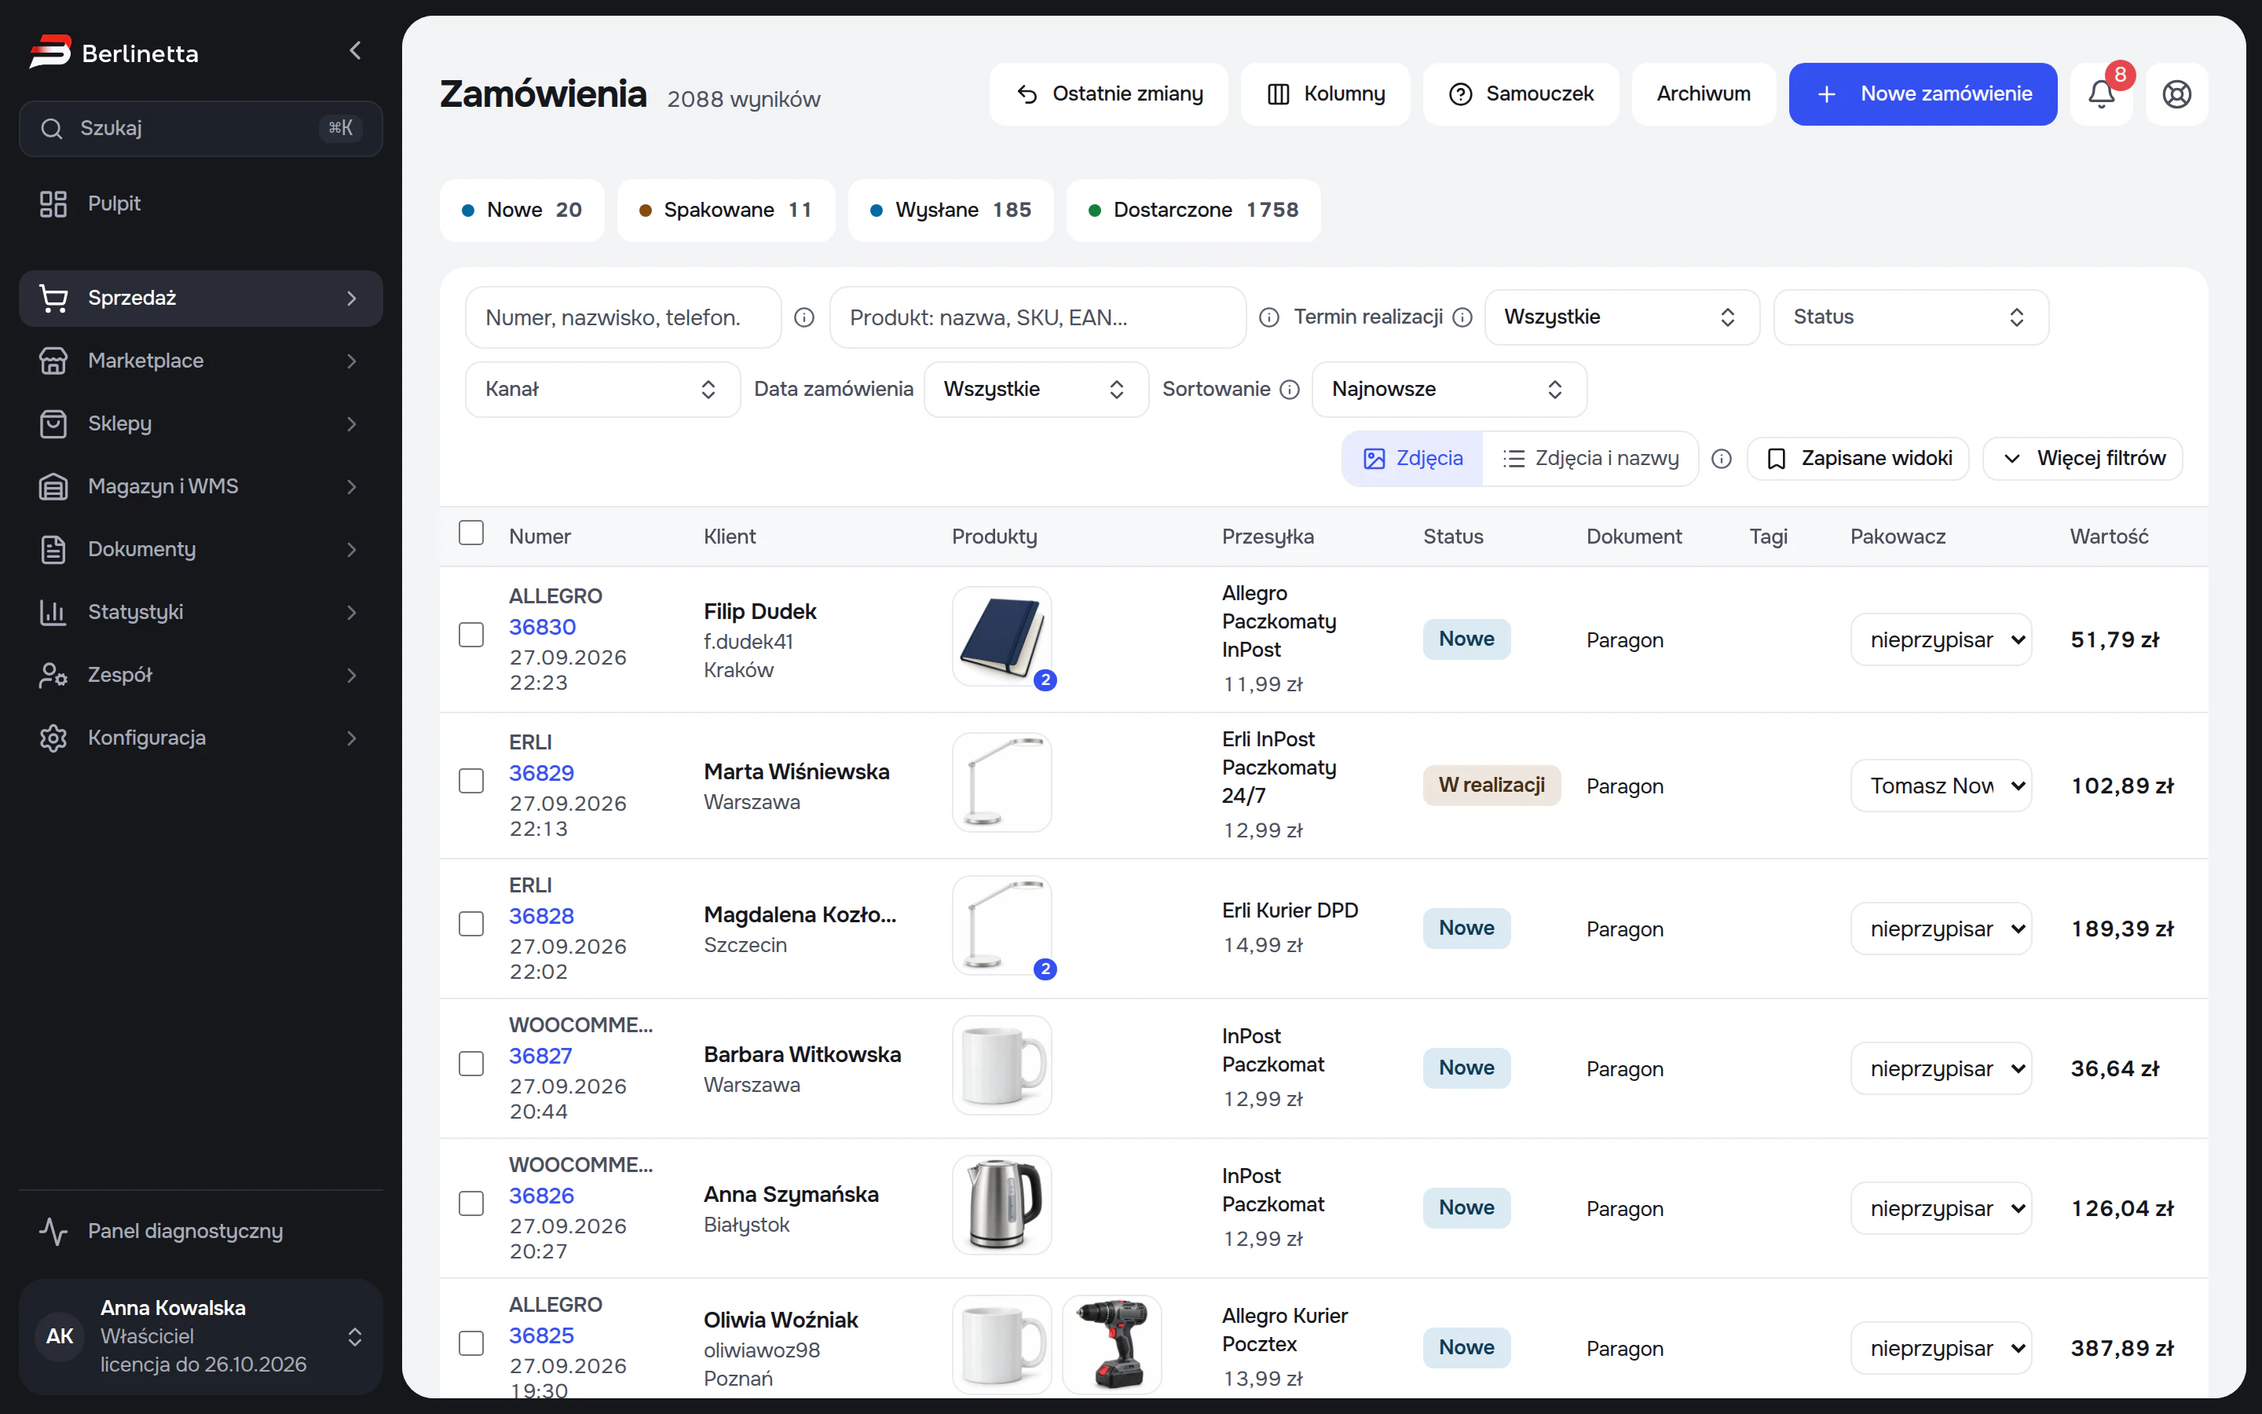
Task: Open the Status filter dropdown
Action: pyautogui.click(x=1911, y=317)
